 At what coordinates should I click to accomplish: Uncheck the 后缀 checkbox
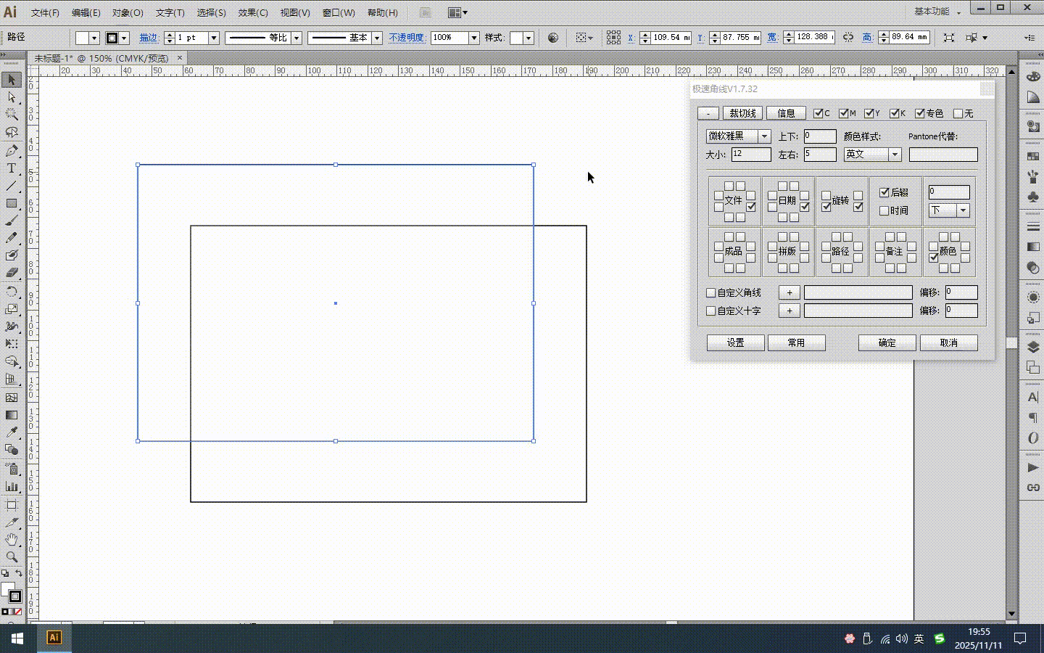884,192
